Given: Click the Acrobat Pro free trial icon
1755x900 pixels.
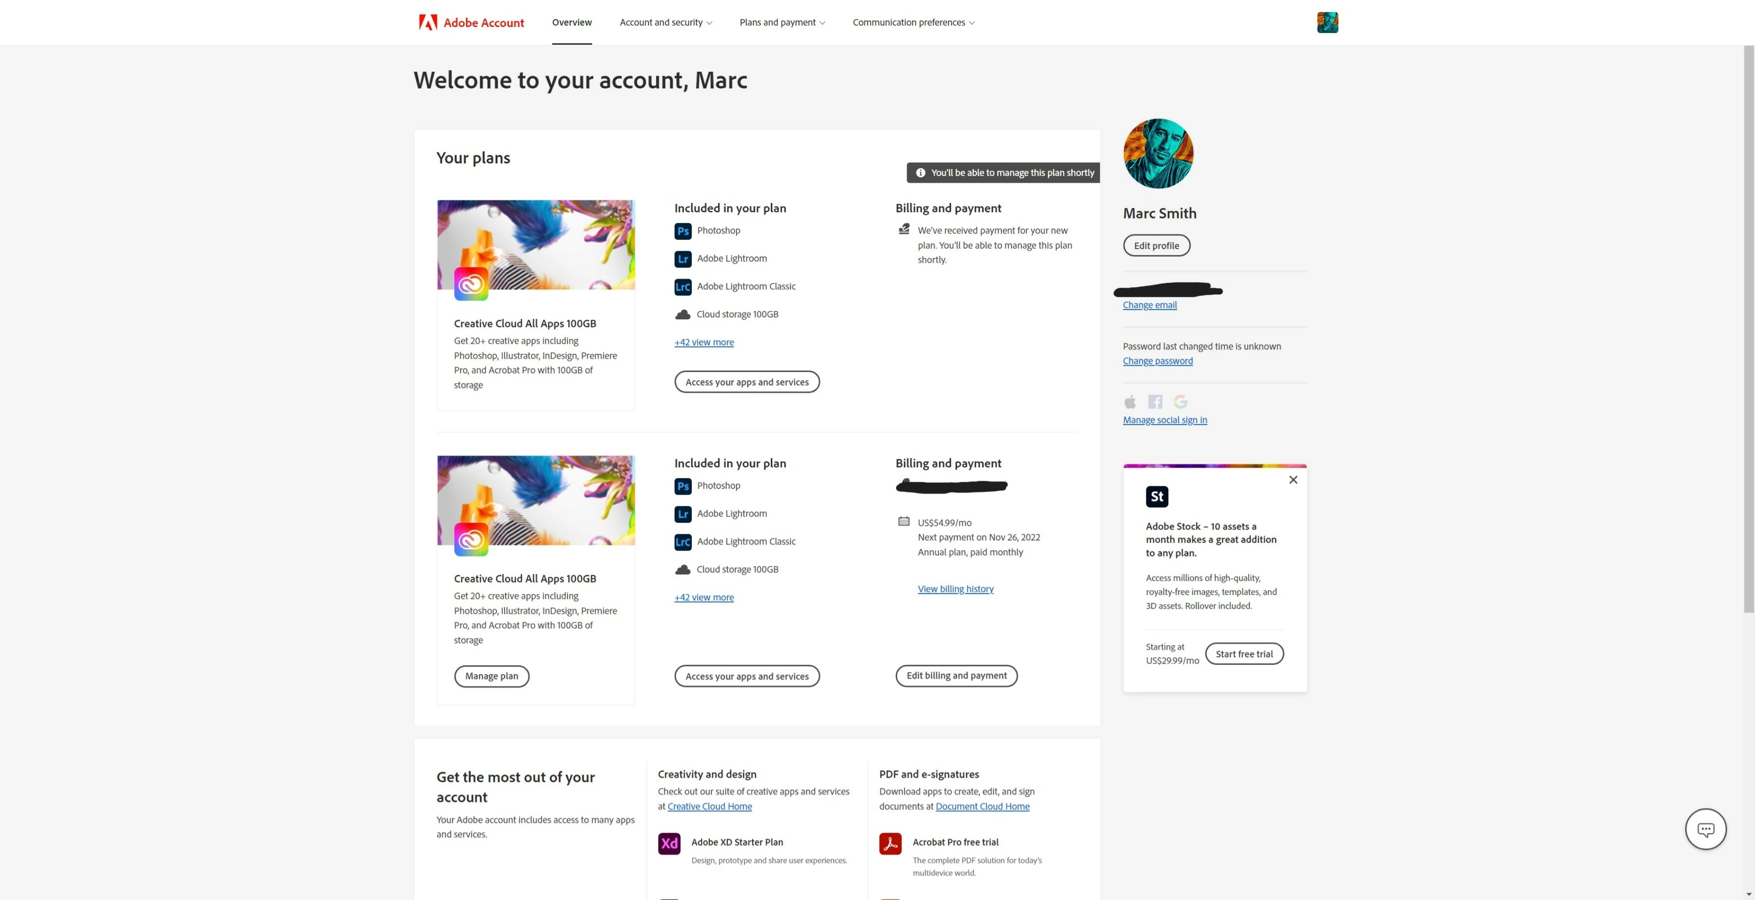Looking at the screenshot, I should click(890, 844).
